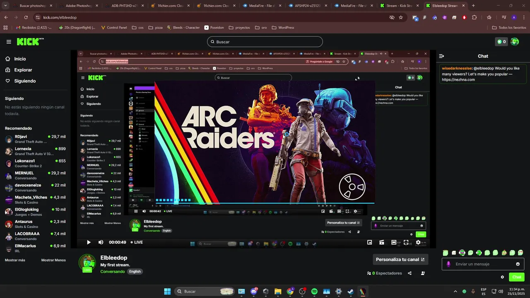Click the Conversando category link

[x=113, y=272]
